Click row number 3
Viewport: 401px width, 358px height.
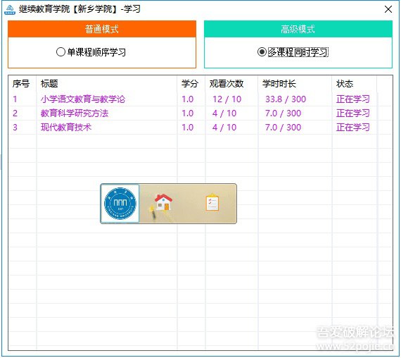click(x=15, y=128)
